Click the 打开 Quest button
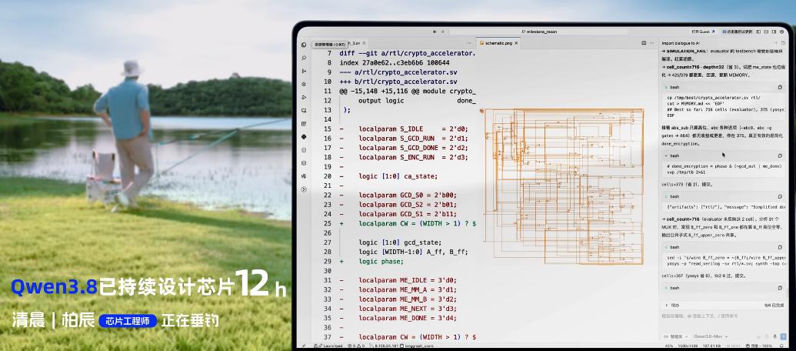 703,32
